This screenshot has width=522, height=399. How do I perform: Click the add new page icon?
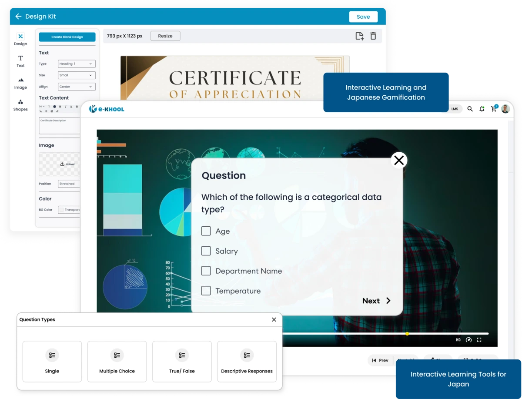[x=359, y=36]
